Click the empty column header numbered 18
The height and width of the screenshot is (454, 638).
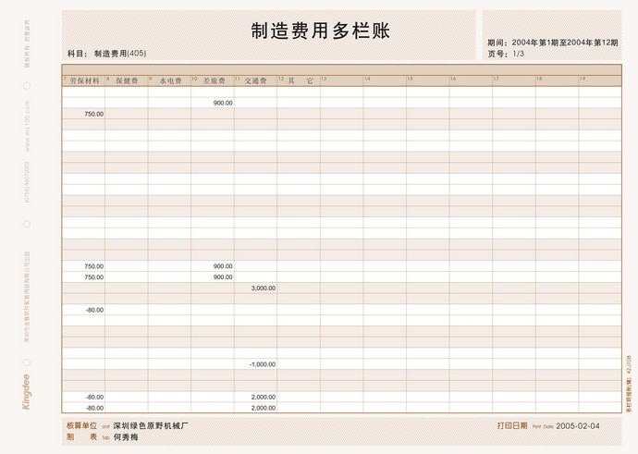point(557,80)
